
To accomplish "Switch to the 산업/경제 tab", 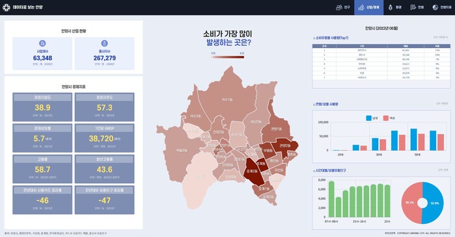I will coord(369,7).
